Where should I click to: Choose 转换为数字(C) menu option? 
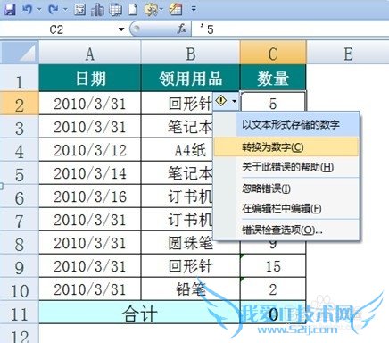point(286,147)
